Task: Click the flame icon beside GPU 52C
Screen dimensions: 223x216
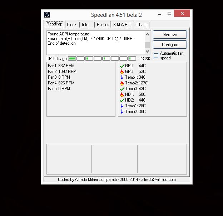Action: 122,72
